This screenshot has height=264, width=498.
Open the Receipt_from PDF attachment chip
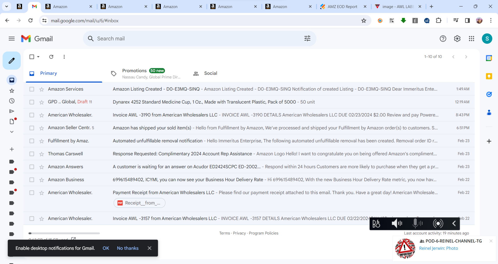[140, 203]
